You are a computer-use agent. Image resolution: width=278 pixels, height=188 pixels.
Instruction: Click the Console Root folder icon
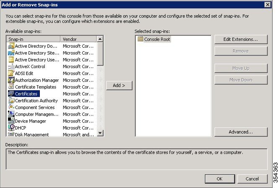click(x=140, y=39)
